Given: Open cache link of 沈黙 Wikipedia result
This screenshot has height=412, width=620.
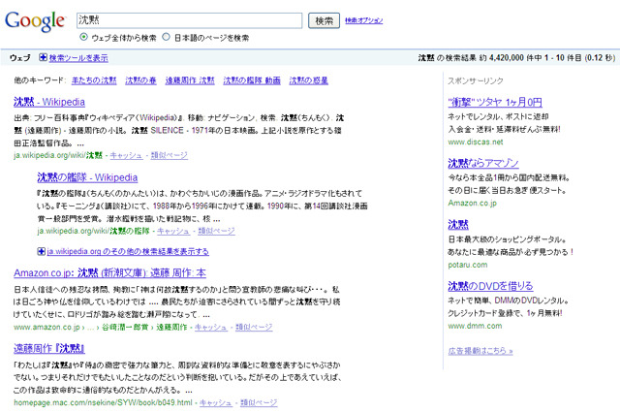Looking at the screenshot, I should click(x=126, y=155).
